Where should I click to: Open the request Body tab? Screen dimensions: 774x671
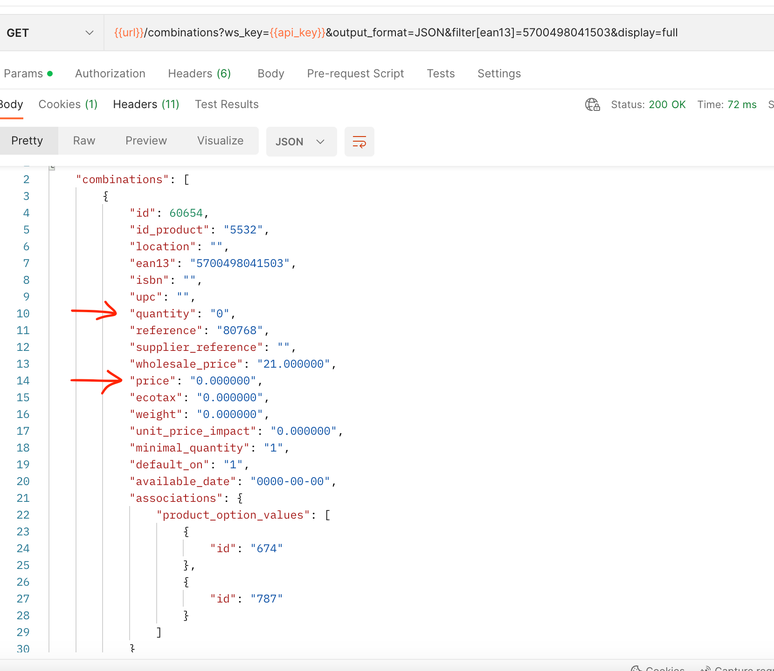(270, 74)
